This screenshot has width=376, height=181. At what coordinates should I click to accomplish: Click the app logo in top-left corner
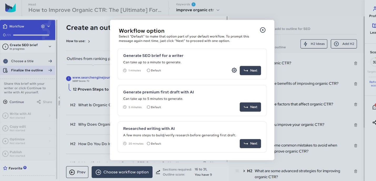pos(11,8)
